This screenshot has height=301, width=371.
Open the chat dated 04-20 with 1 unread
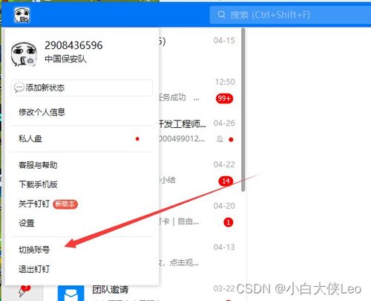click(x=200, y=214)
